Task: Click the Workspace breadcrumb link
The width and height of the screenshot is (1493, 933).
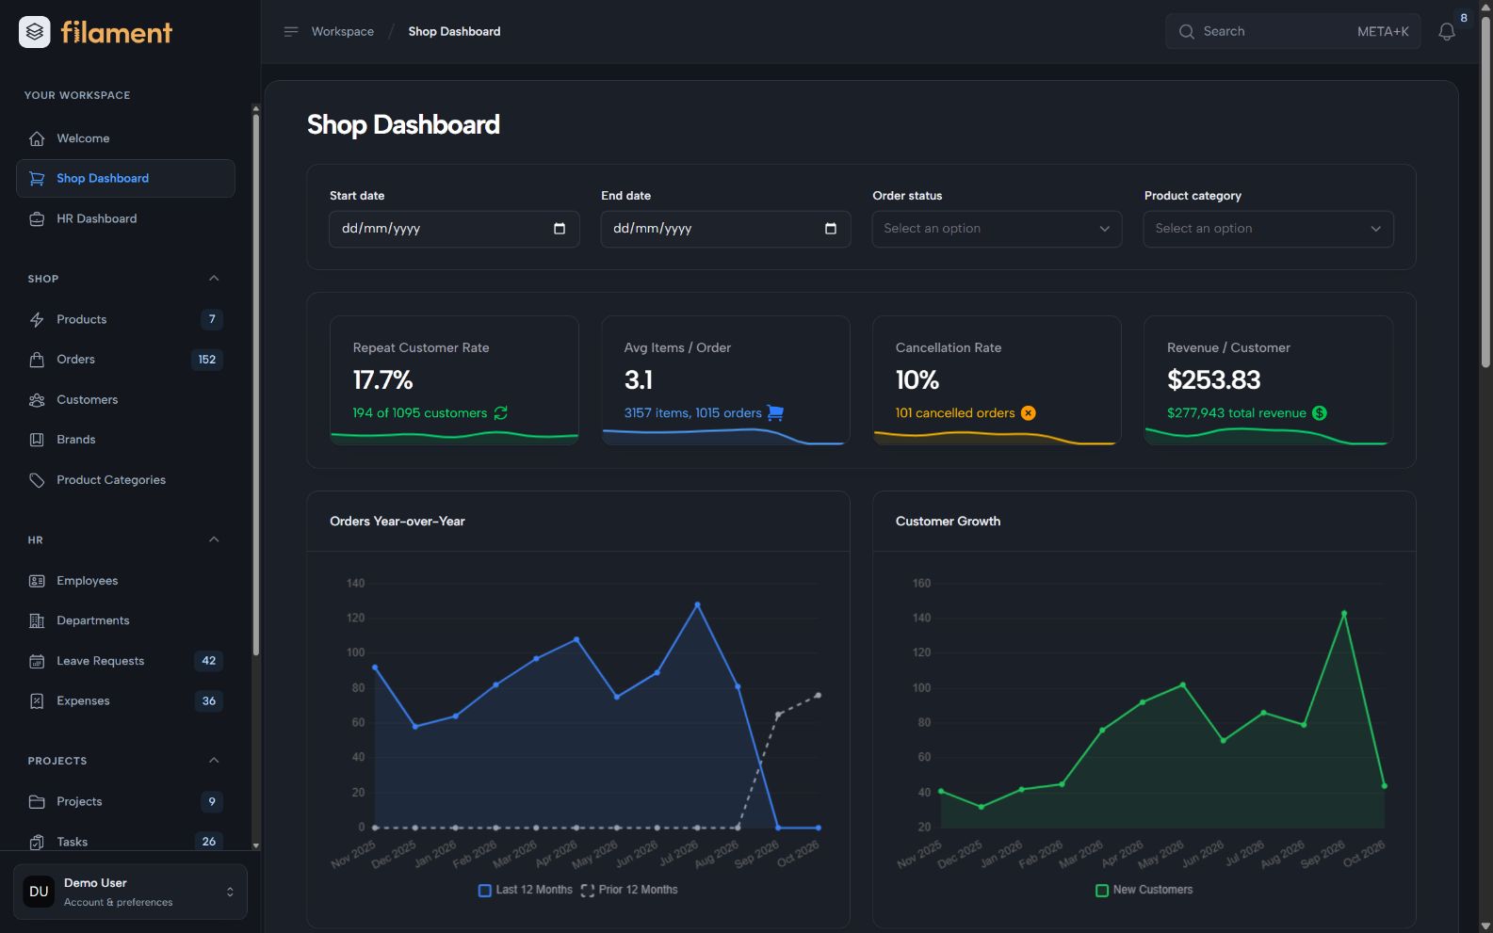Action: pyautogui.click(x=343, y=31)
